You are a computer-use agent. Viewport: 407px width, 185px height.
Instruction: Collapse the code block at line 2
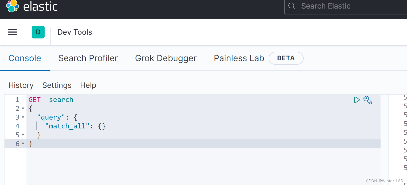tap(23, 108)
